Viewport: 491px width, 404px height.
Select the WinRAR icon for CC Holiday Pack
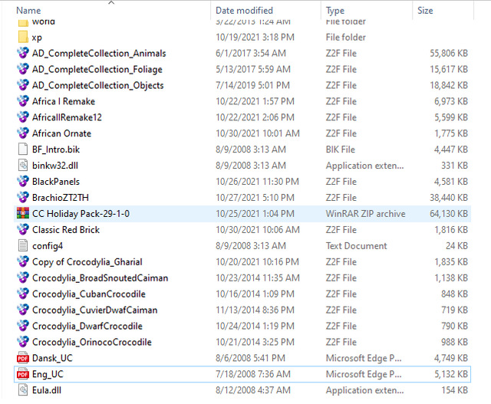pyautogui.click(x=23, y=213)
